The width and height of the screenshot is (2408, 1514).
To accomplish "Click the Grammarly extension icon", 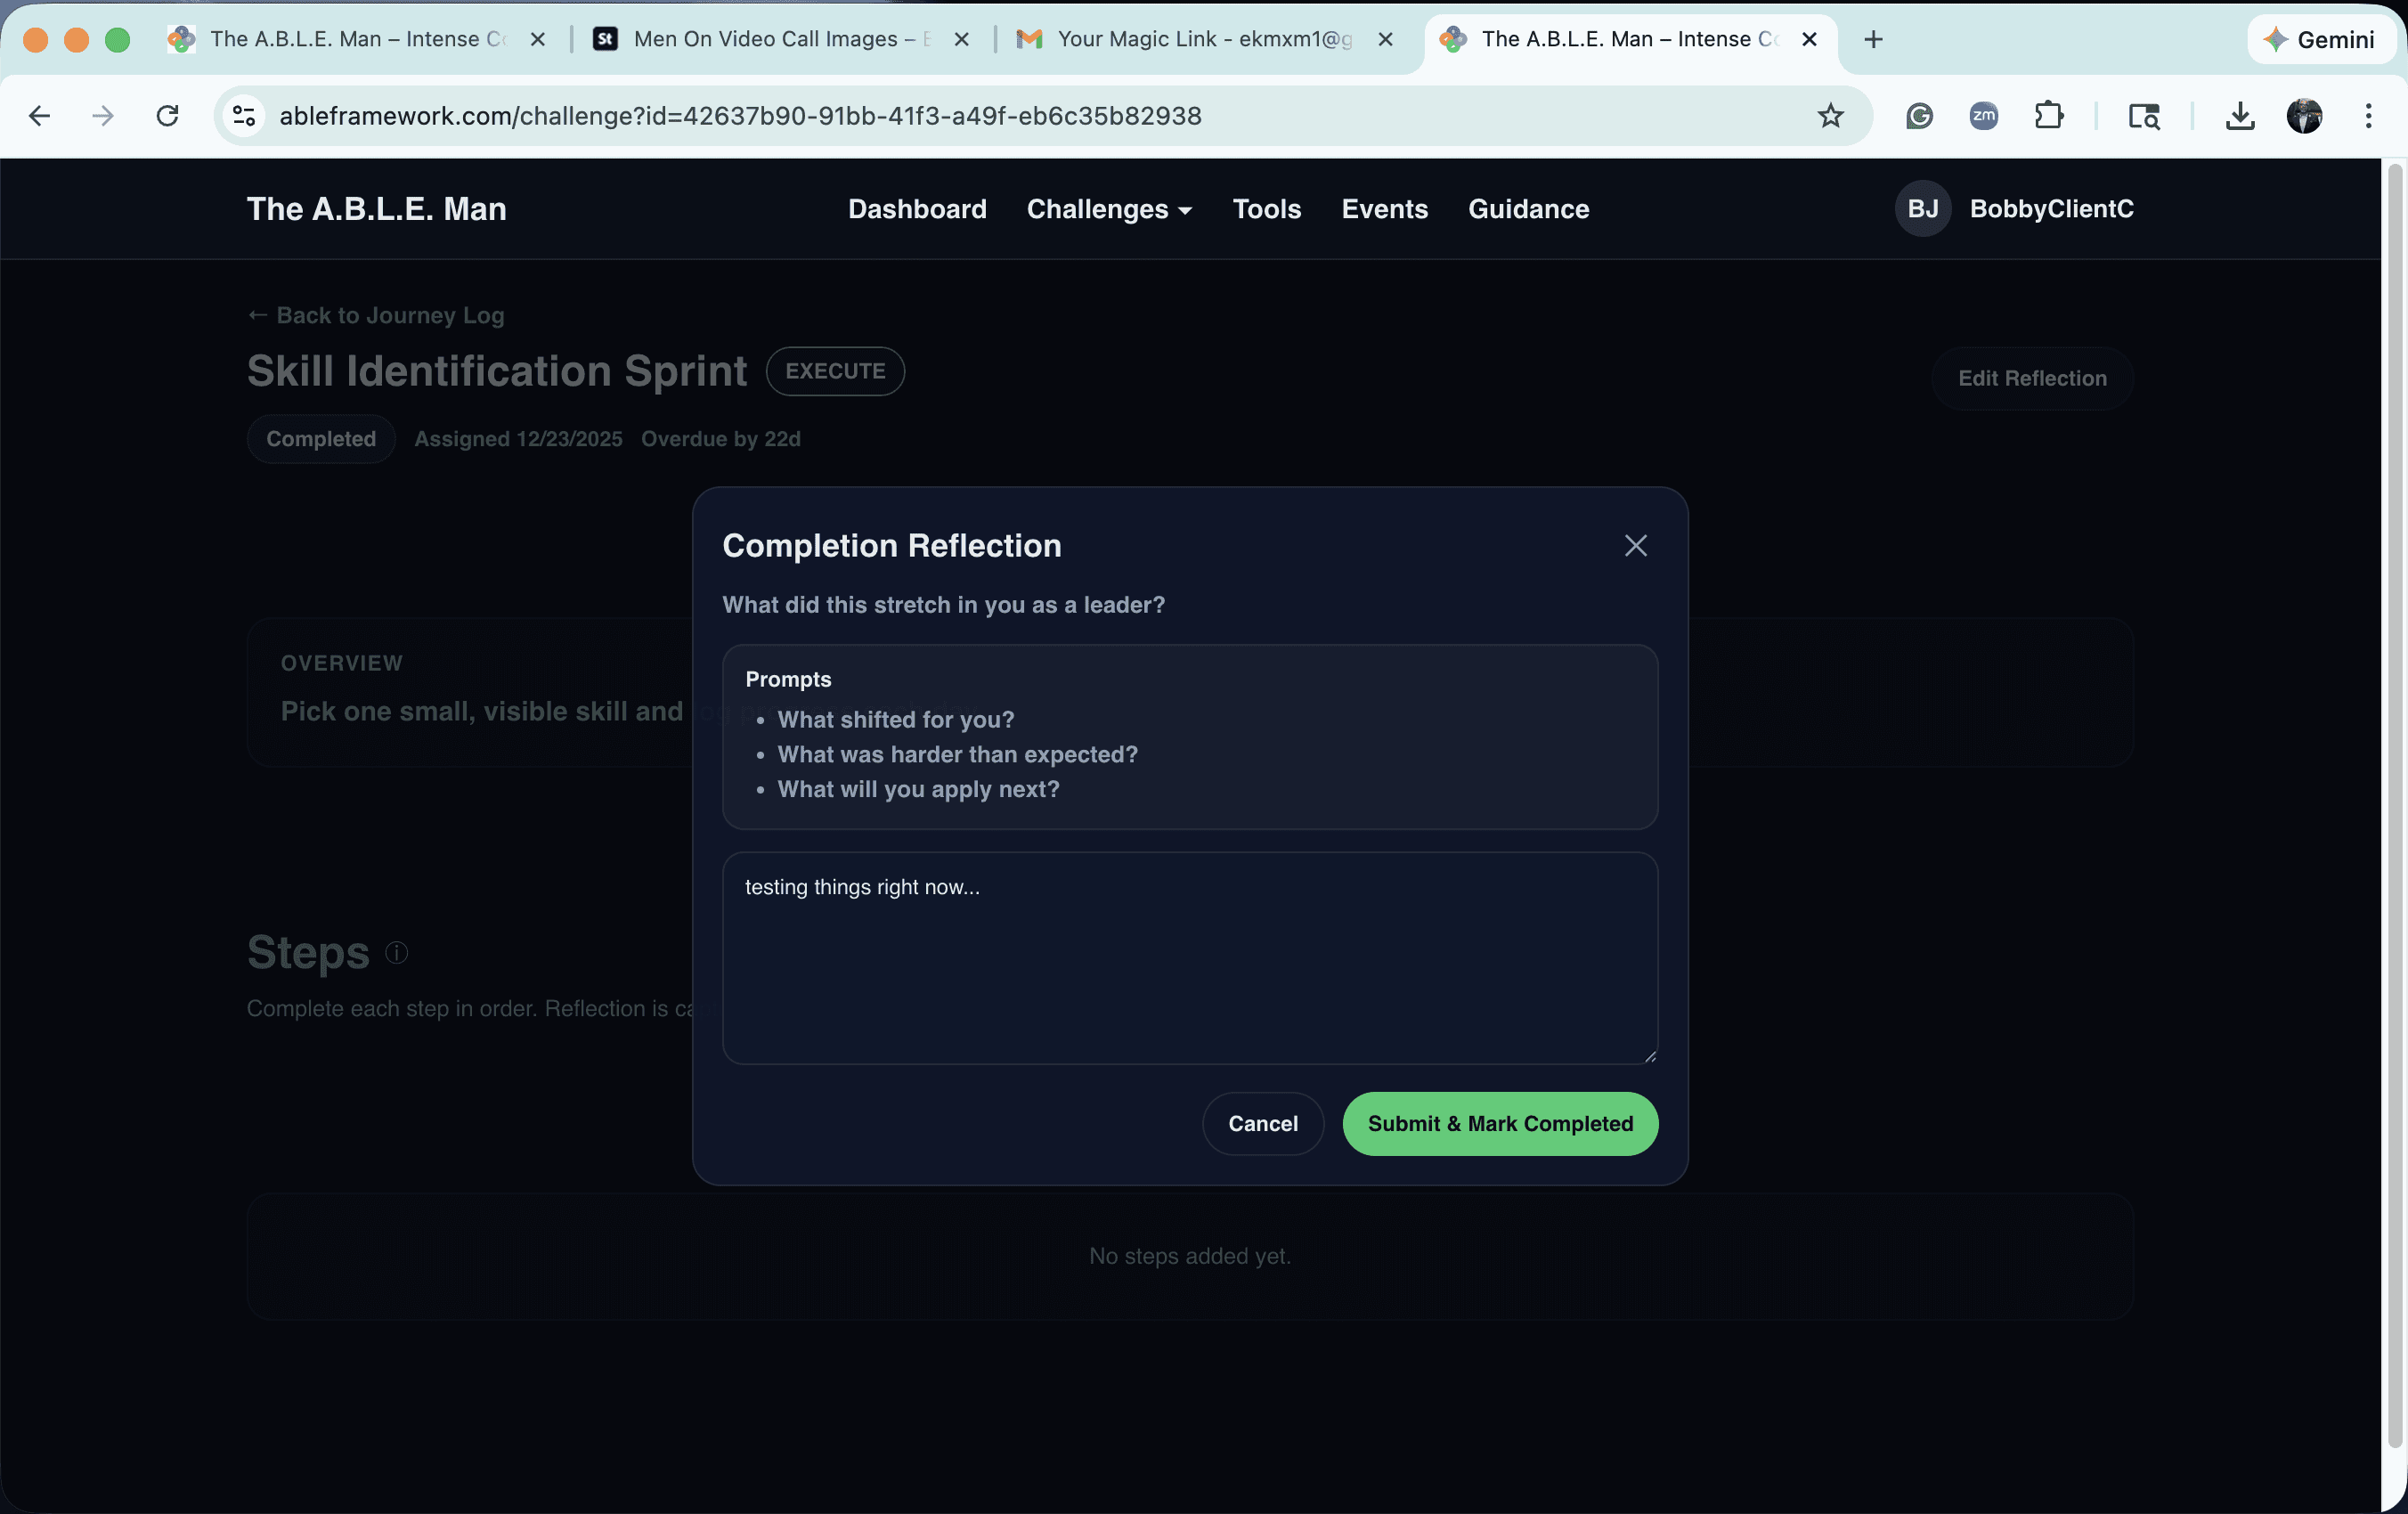I will pyautogui.click(x=1919, y=116).
